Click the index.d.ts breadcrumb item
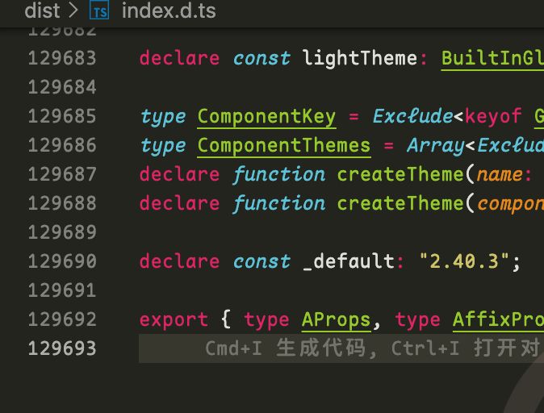The width and height of the screenshot is (544, 413). (x=169, y=10)
